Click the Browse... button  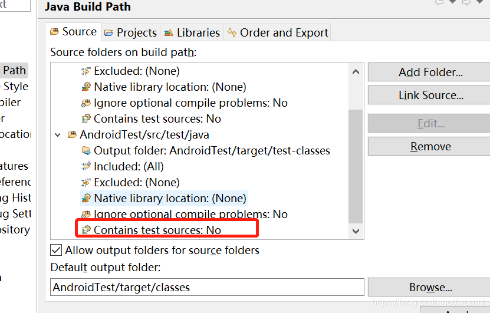(x=430, y=287)
